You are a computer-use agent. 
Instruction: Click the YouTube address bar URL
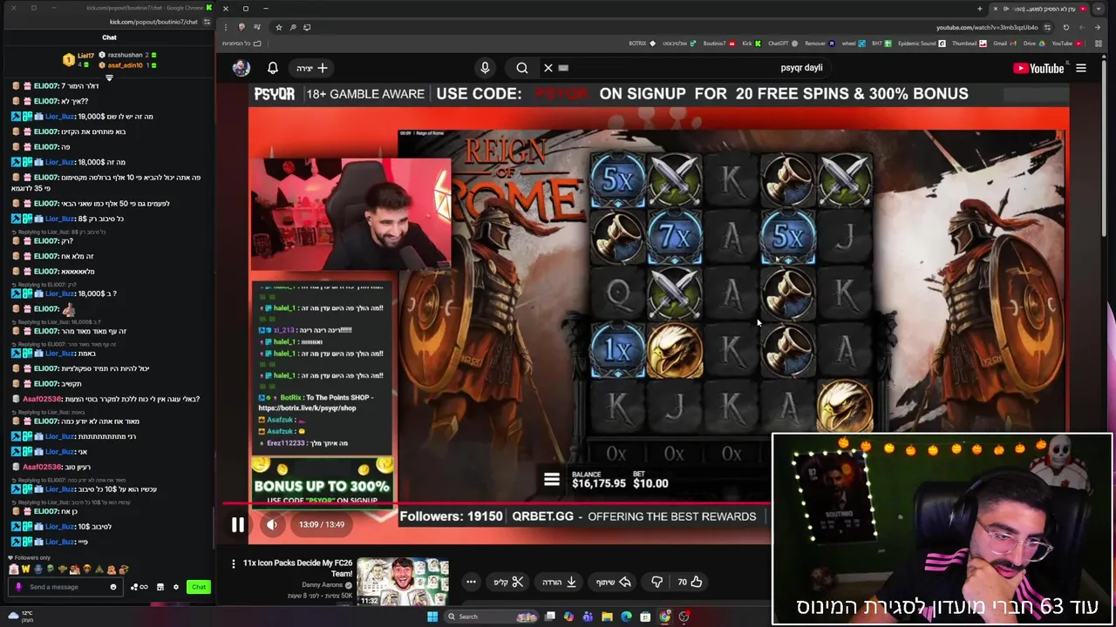tap(987, 27)
